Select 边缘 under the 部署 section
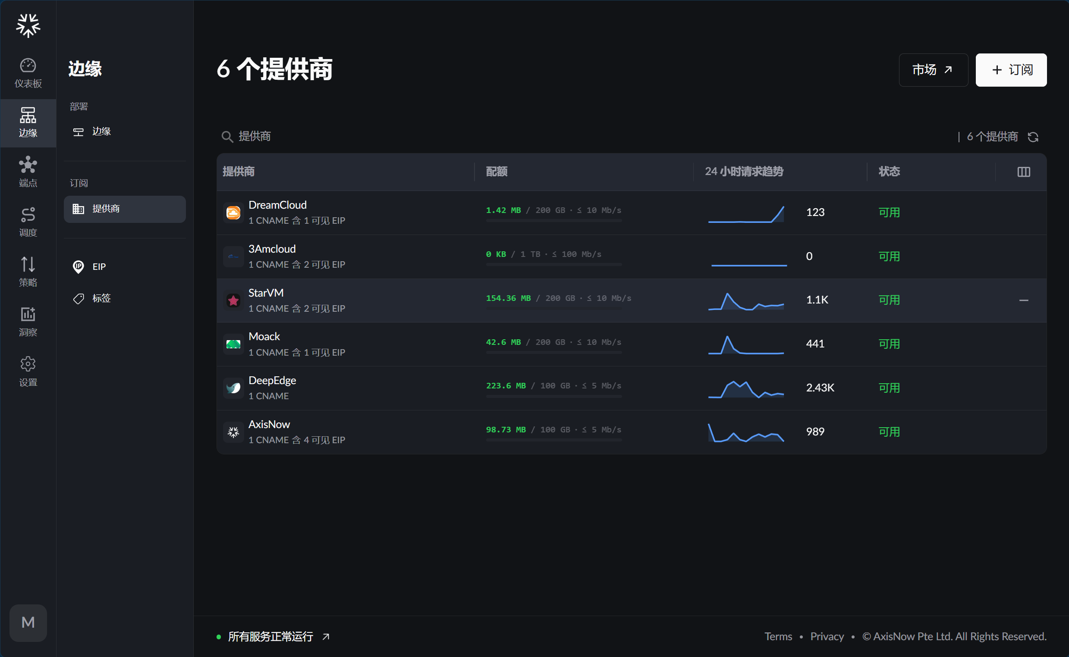Viewport: 1069px width, 657px height. coord(125,131)
